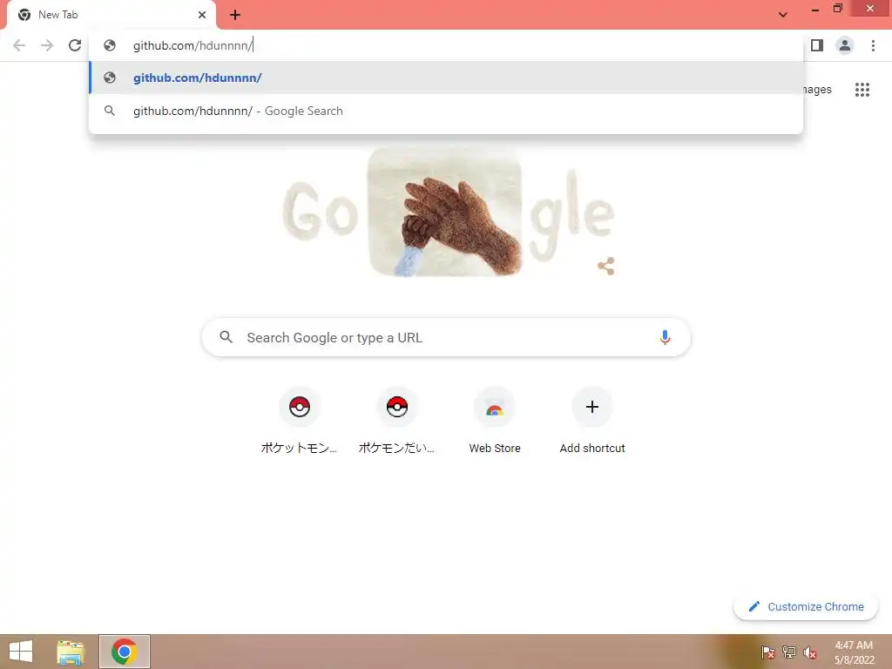Viewport: 892px width, 669px height.
Task: Open the second Pokémon shortcut ポケモンだい...
Action: pyautogui.click(x=396, y=422)
